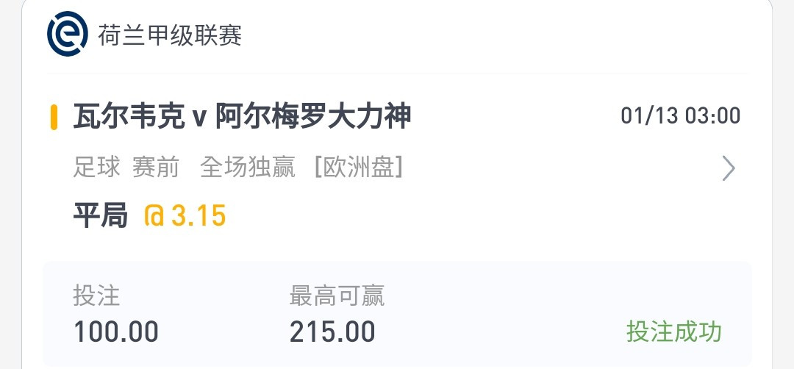Tap the 投注 stake label
Screen dimensions: 794x369
pyautogui.click(x=97, y=295)
